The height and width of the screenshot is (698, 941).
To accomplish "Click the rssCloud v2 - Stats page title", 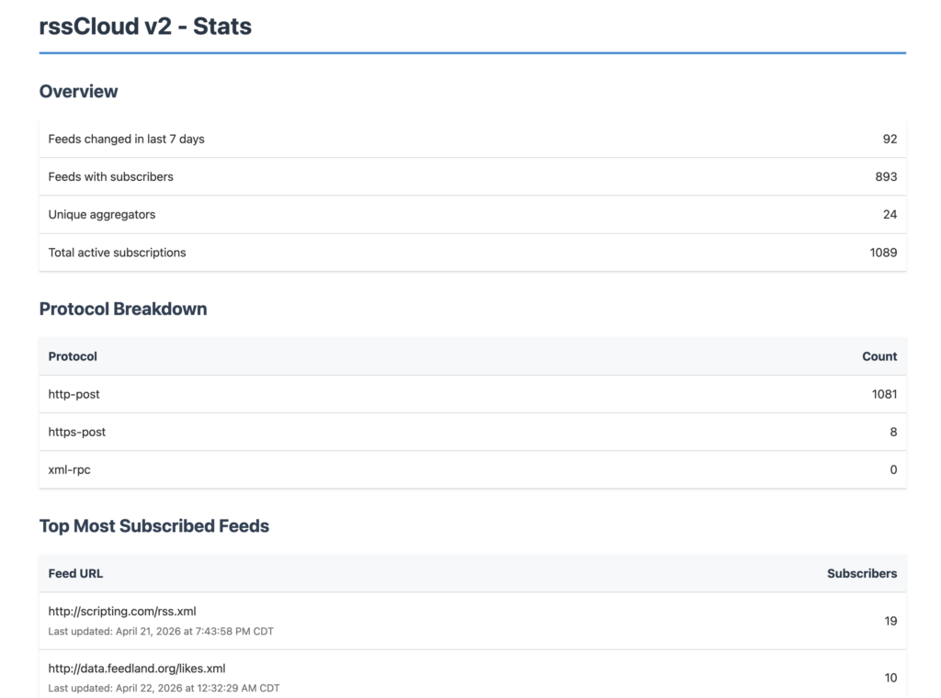I will point(145,27).
